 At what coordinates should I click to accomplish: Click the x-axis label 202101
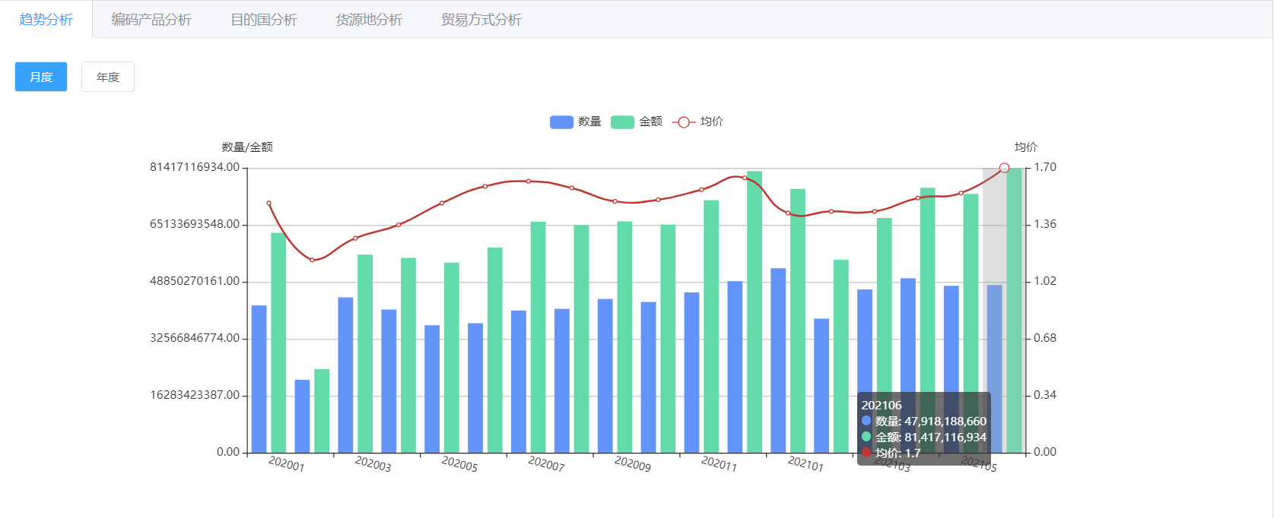806,463
